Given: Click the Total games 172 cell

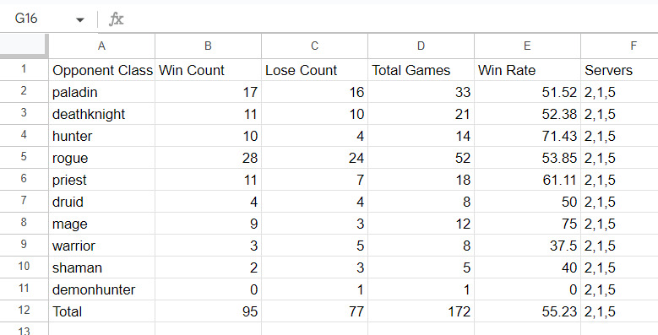Looking at the screenshot, I should 421,311.
